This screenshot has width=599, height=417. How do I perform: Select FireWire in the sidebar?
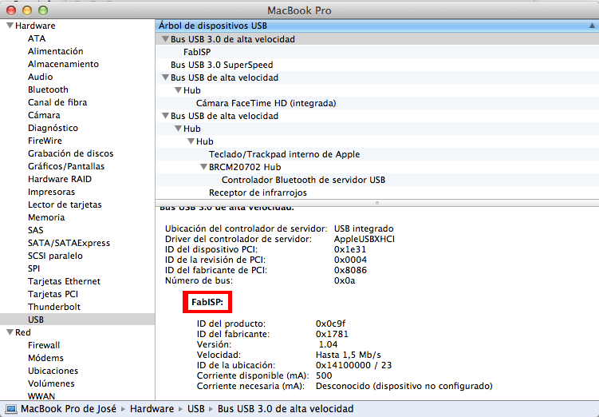(45, 141)
